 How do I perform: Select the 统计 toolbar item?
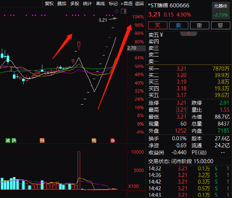87,3
